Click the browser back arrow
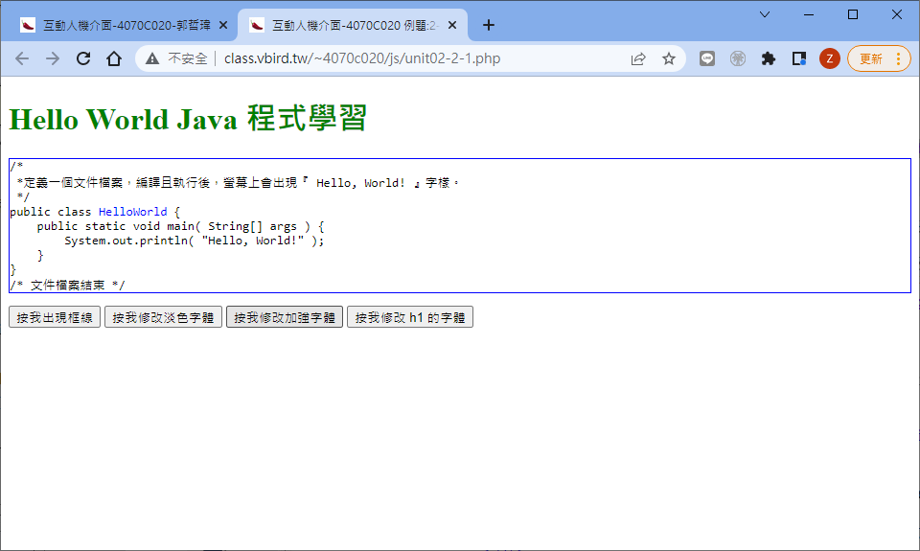Viewport: 920px width, 551px height. [x=22, y=58]
